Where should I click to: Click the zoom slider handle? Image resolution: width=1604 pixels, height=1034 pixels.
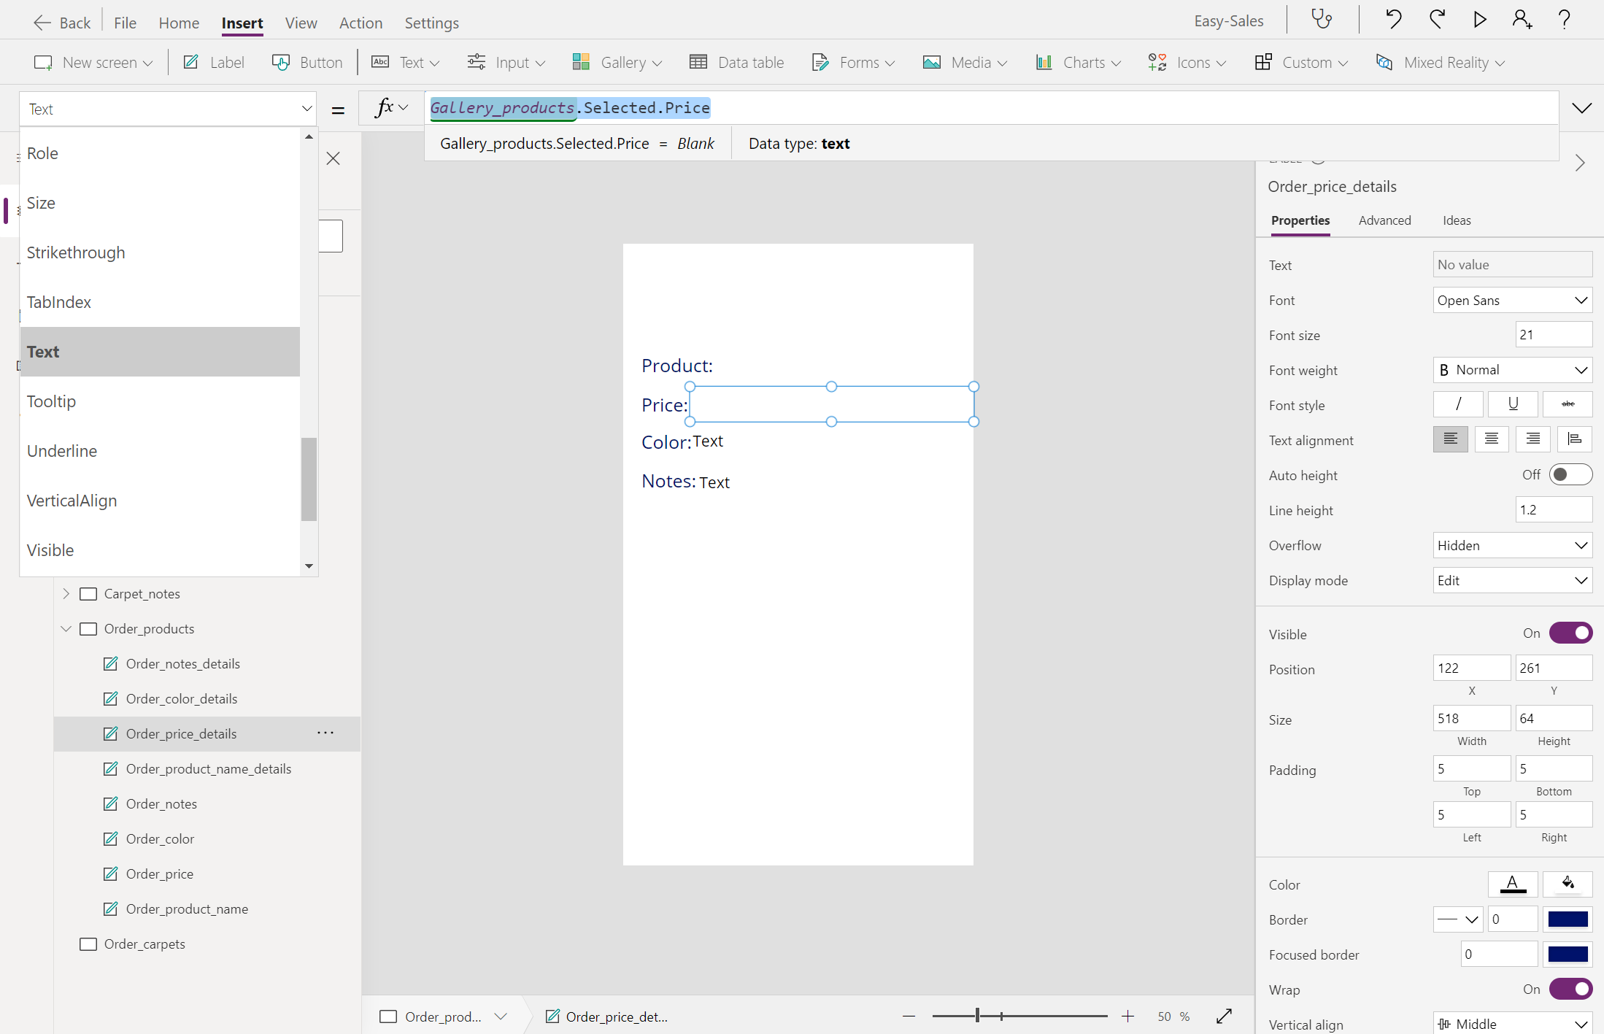click(x=977, y=1016)
